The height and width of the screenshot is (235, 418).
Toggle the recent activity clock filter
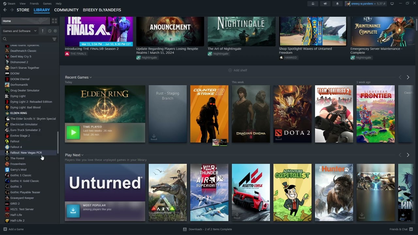(x=50, y=31)
